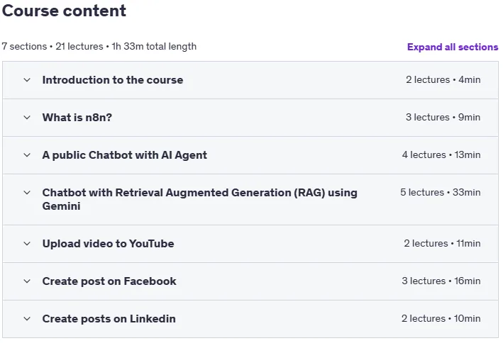
Task: Open Create posts on Linkedin section title
Action: point(109,319)
